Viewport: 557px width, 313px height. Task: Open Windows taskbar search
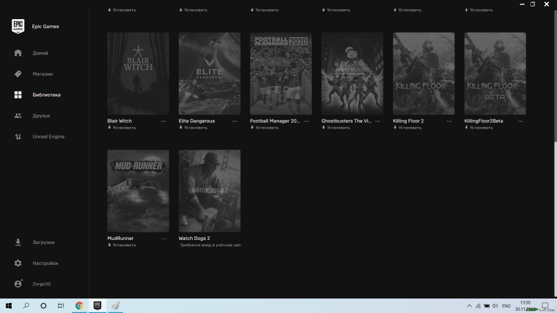[26, 305]
